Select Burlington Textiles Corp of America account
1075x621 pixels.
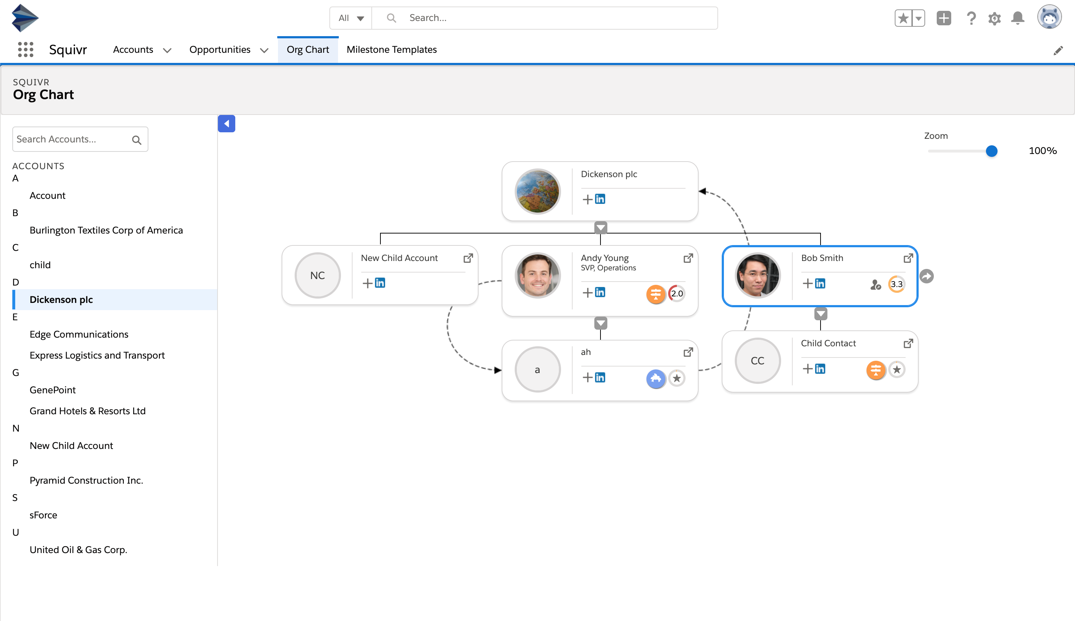click(106, 230)
